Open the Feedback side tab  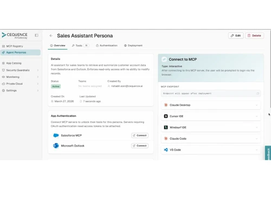click(x=268, y=153)
